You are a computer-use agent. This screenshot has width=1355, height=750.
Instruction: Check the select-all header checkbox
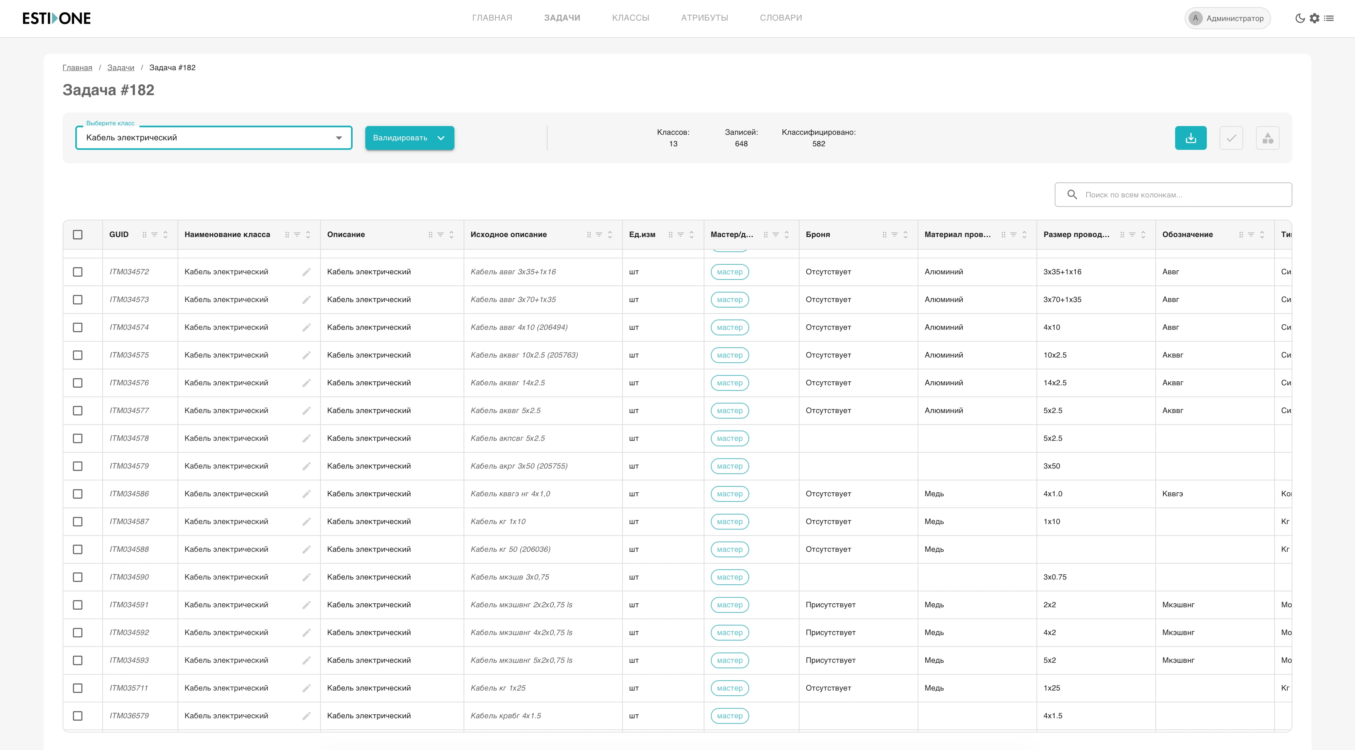[78, 235]
